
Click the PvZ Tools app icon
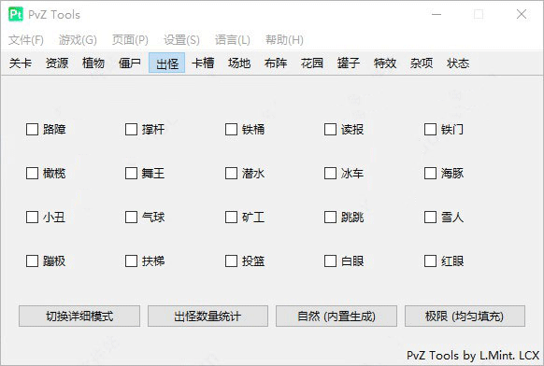(x=16, y=15)
